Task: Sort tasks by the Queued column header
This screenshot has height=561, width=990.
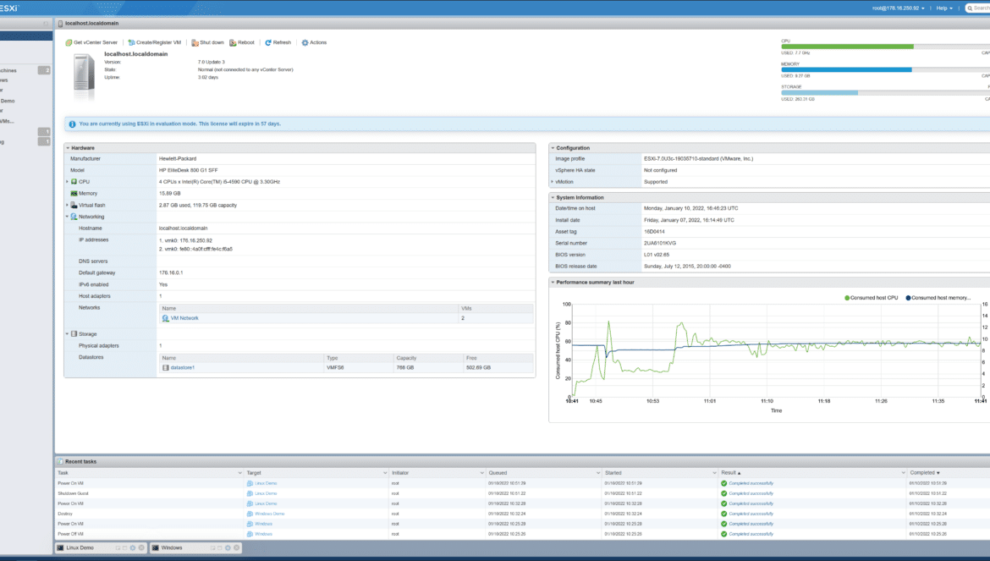Action: [x=498, y=473]
